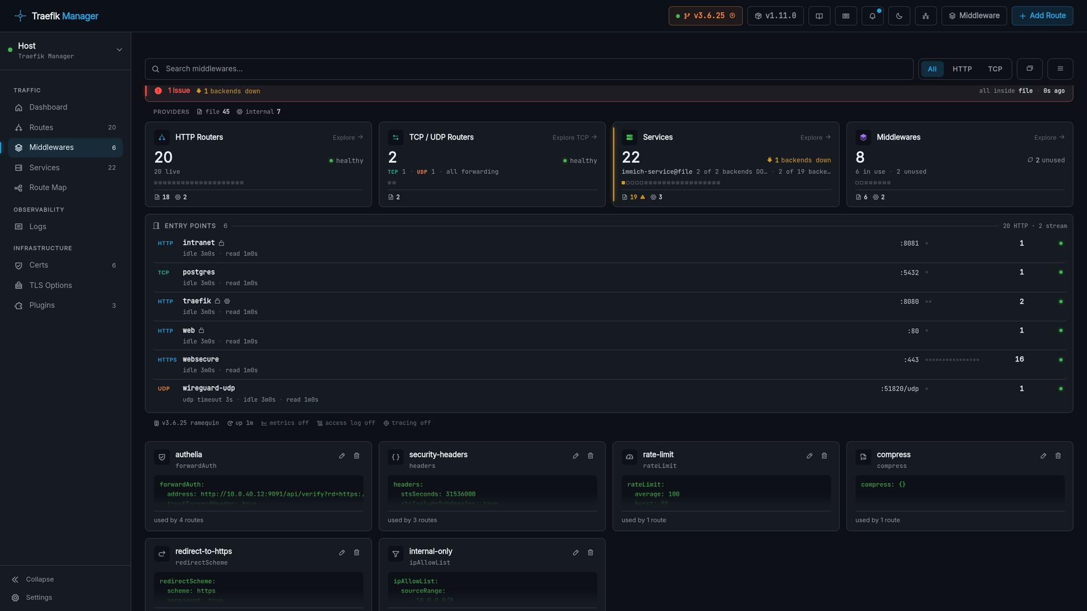Click the internal-only filter icon
The height and width of the screenshot is (611, 1087).
point(396,554)
